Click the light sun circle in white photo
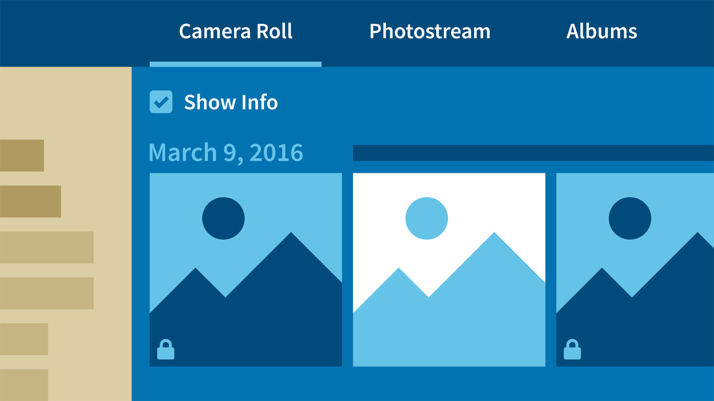The image size is (714, 401). pos(427,219)
